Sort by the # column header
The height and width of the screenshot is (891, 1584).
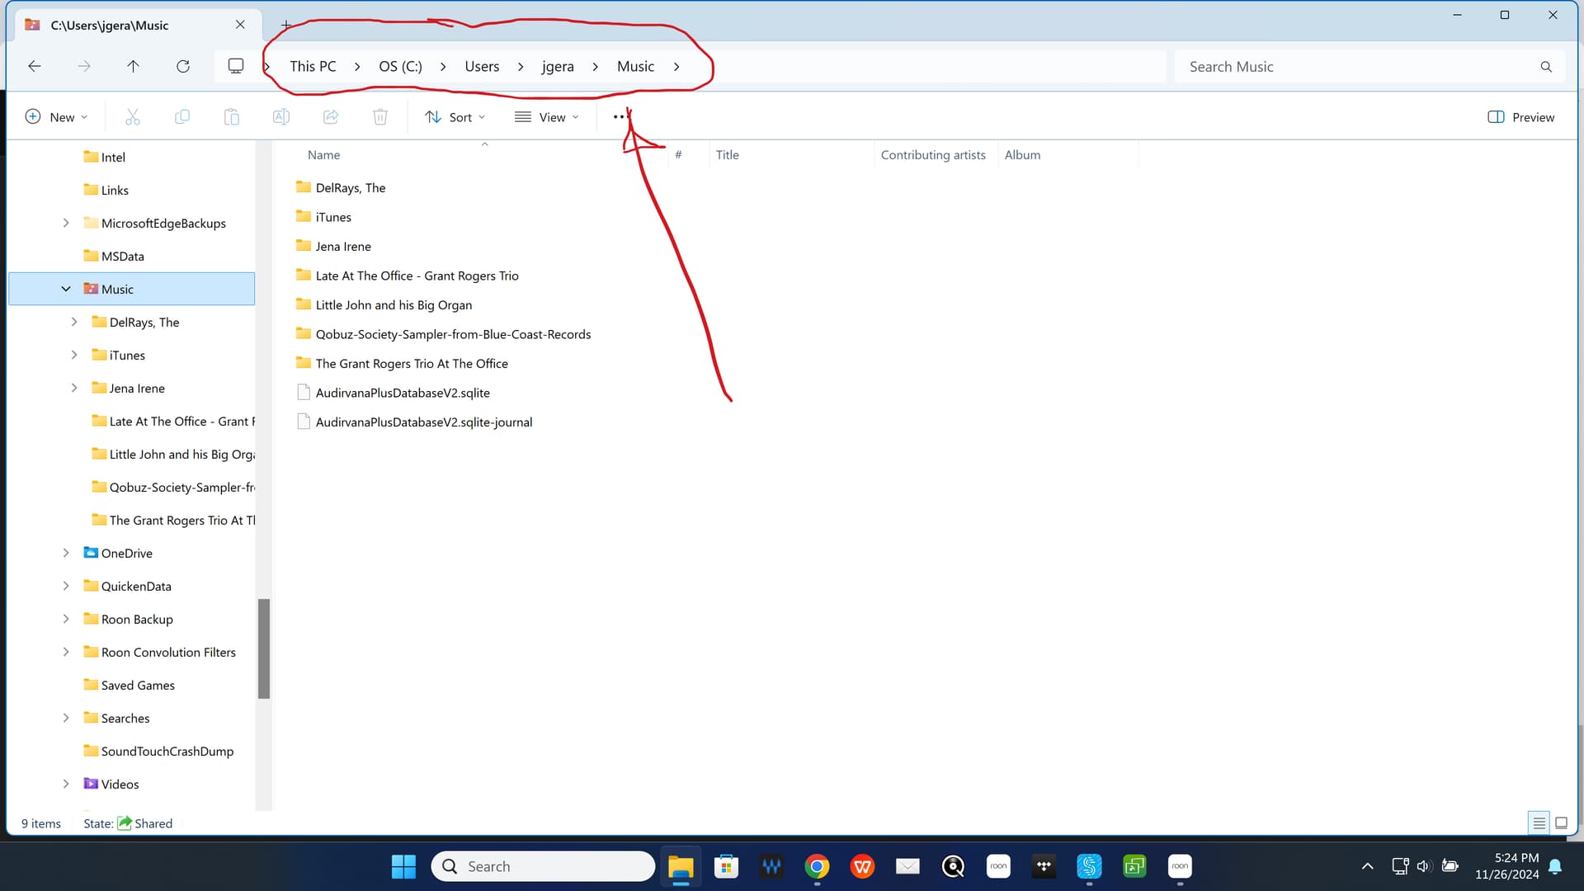(678, 155)
